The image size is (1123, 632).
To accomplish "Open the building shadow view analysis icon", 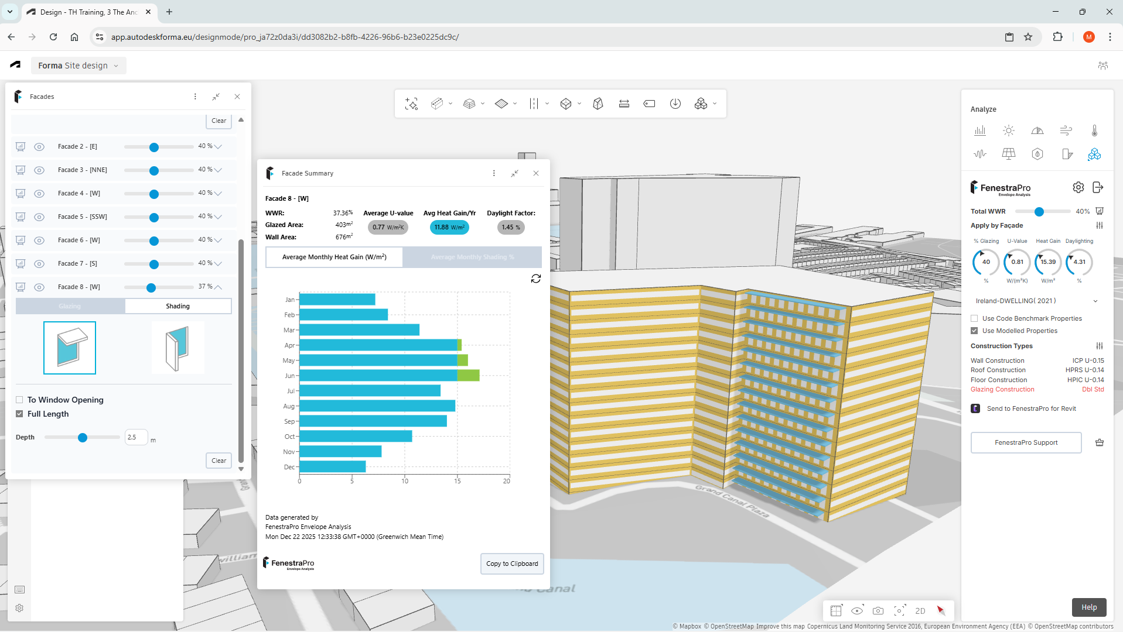I will [1066, 154].
